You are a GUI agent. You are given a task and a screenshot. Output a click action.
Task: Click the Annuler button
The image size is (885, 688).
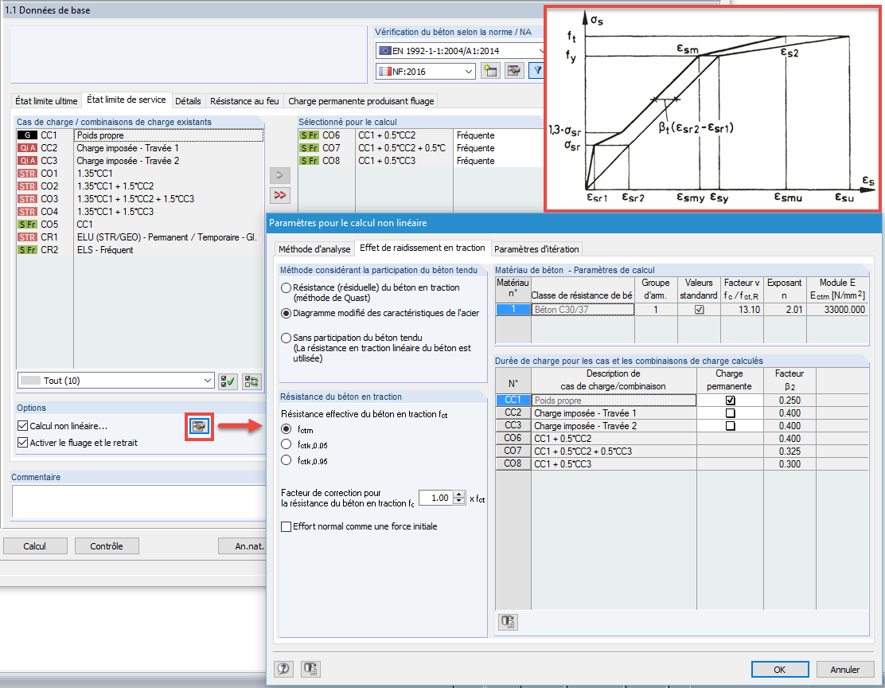(x=845, y=670)
